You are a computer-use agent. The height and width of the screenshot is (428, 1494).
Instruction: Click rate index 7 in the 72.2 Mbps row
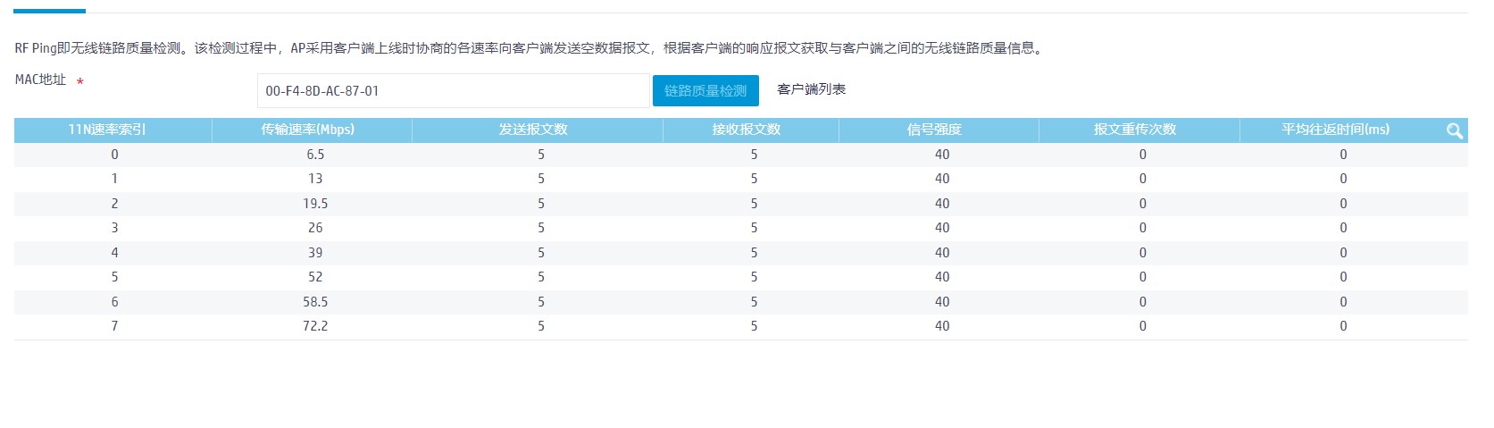[114, 326]
